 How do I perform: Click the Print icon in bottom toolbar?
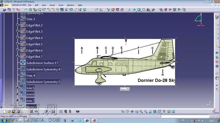tap(18, 112)
